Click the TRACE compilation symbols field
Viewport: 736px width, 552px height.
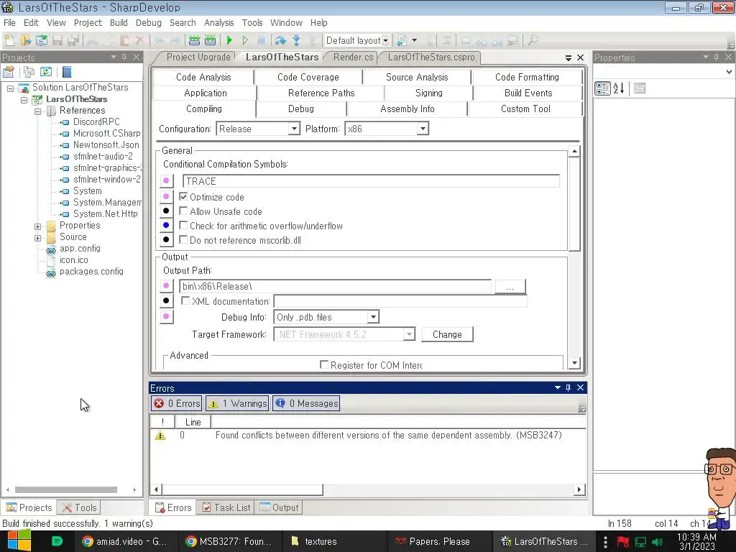[x=371, y=181]
